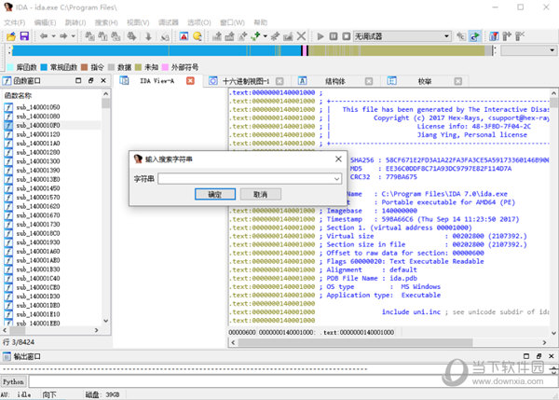Screen dimensions: 559x400
Task: Confirm the search with the 确定 button
Action: 215,194
